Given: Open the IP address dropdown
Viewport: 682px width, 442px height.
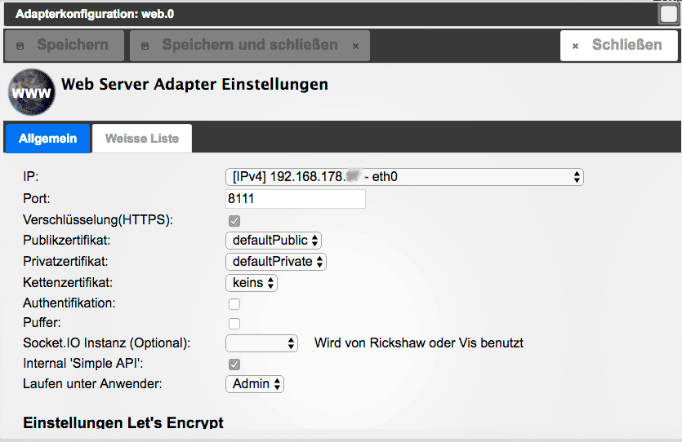Looking at the screenshot, I should click(404, 176).
